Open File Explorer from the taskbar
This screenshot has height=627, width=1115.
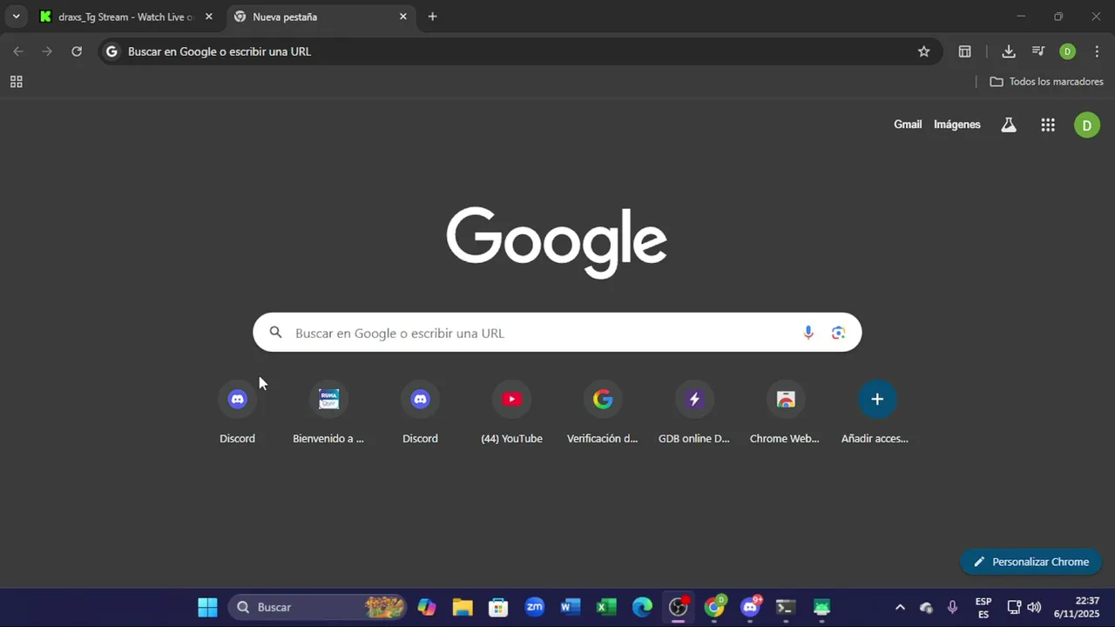463,607
